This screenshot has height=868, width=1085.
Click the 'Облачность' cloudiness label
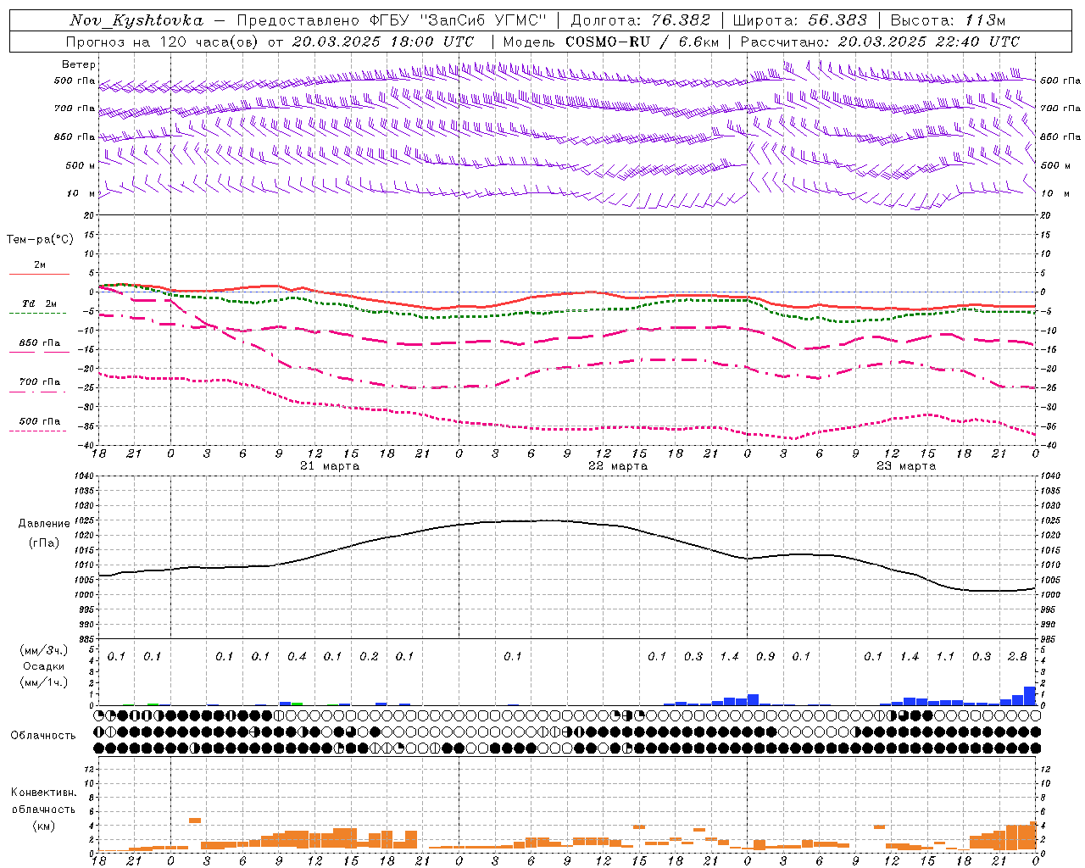click(43, 736)
